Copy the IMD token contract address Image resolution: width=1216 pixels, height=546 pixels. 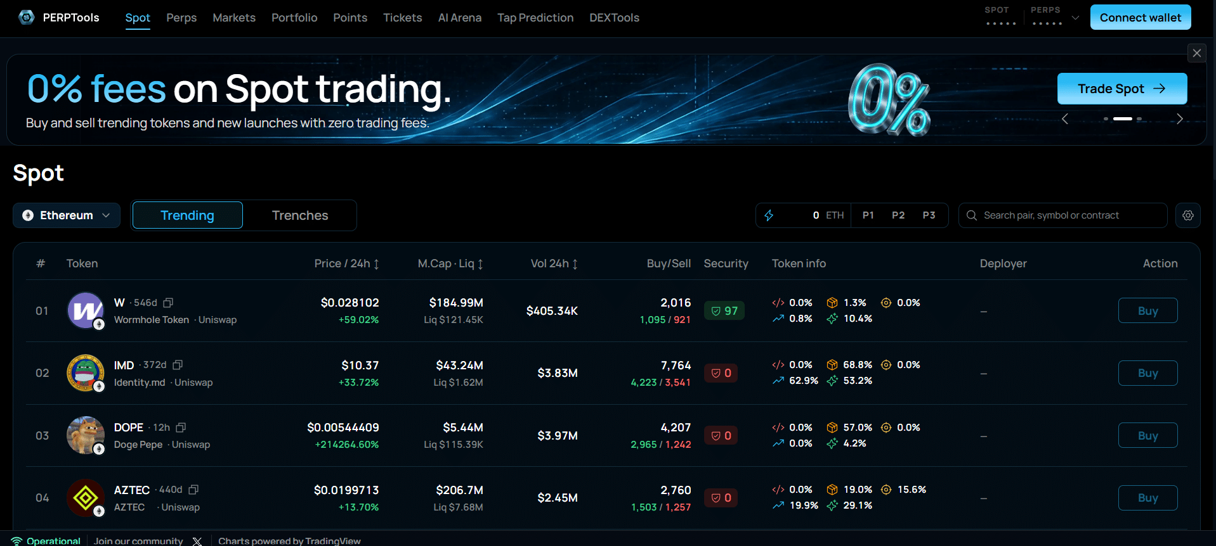pos(178,365)
